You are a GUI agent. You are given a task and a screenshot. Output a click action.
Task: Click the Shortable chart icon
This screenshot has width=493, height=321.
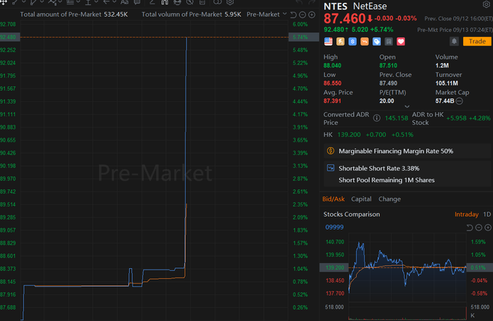point(331,168)
